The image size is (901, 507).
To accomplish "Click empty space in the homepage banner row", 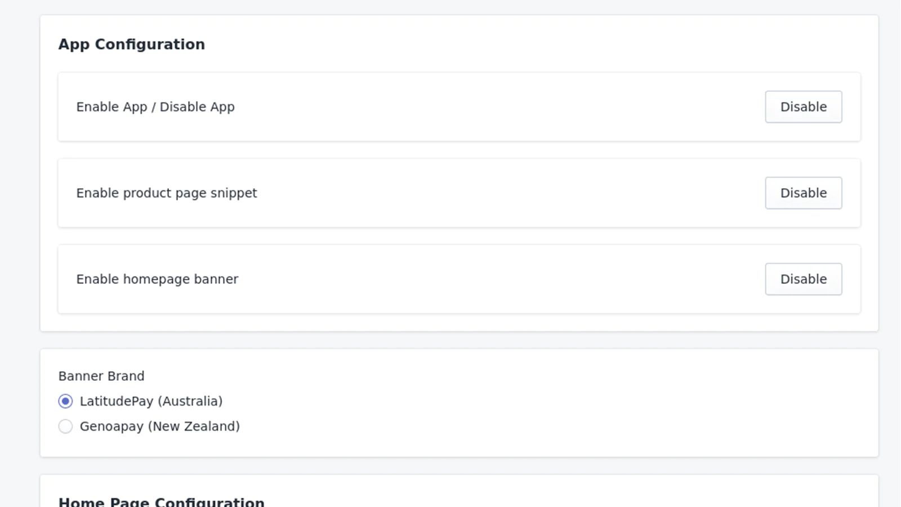I will (479, 279).
